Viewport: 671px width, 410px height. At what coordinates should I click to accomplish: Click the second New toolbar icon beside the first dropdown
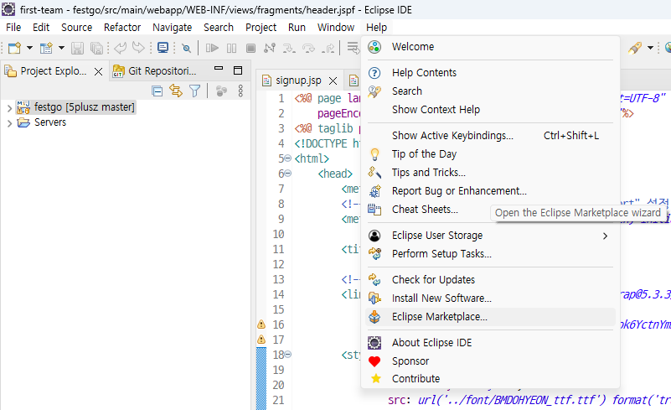point(46,48)
